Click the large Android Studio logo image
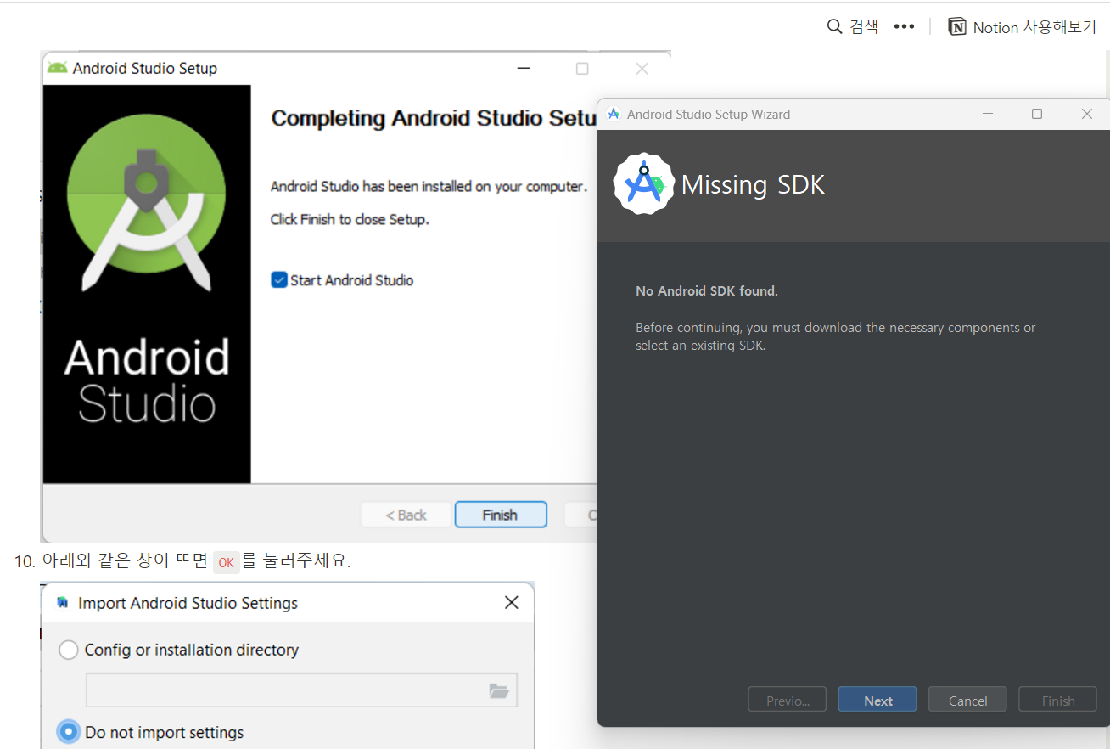Viewport: 1110px width, 749px height. pyautogui.click(x=147, y=284)
